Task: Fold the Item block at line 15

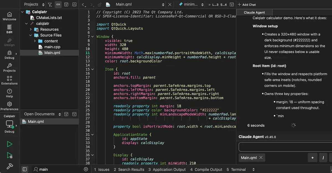Action: click(93, 69)
